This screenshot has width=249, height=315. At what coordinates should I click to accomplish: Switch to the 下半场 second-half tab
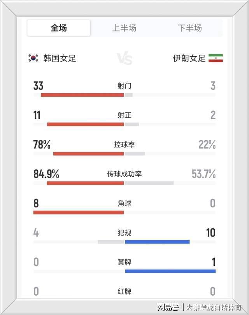coord(190,28)
